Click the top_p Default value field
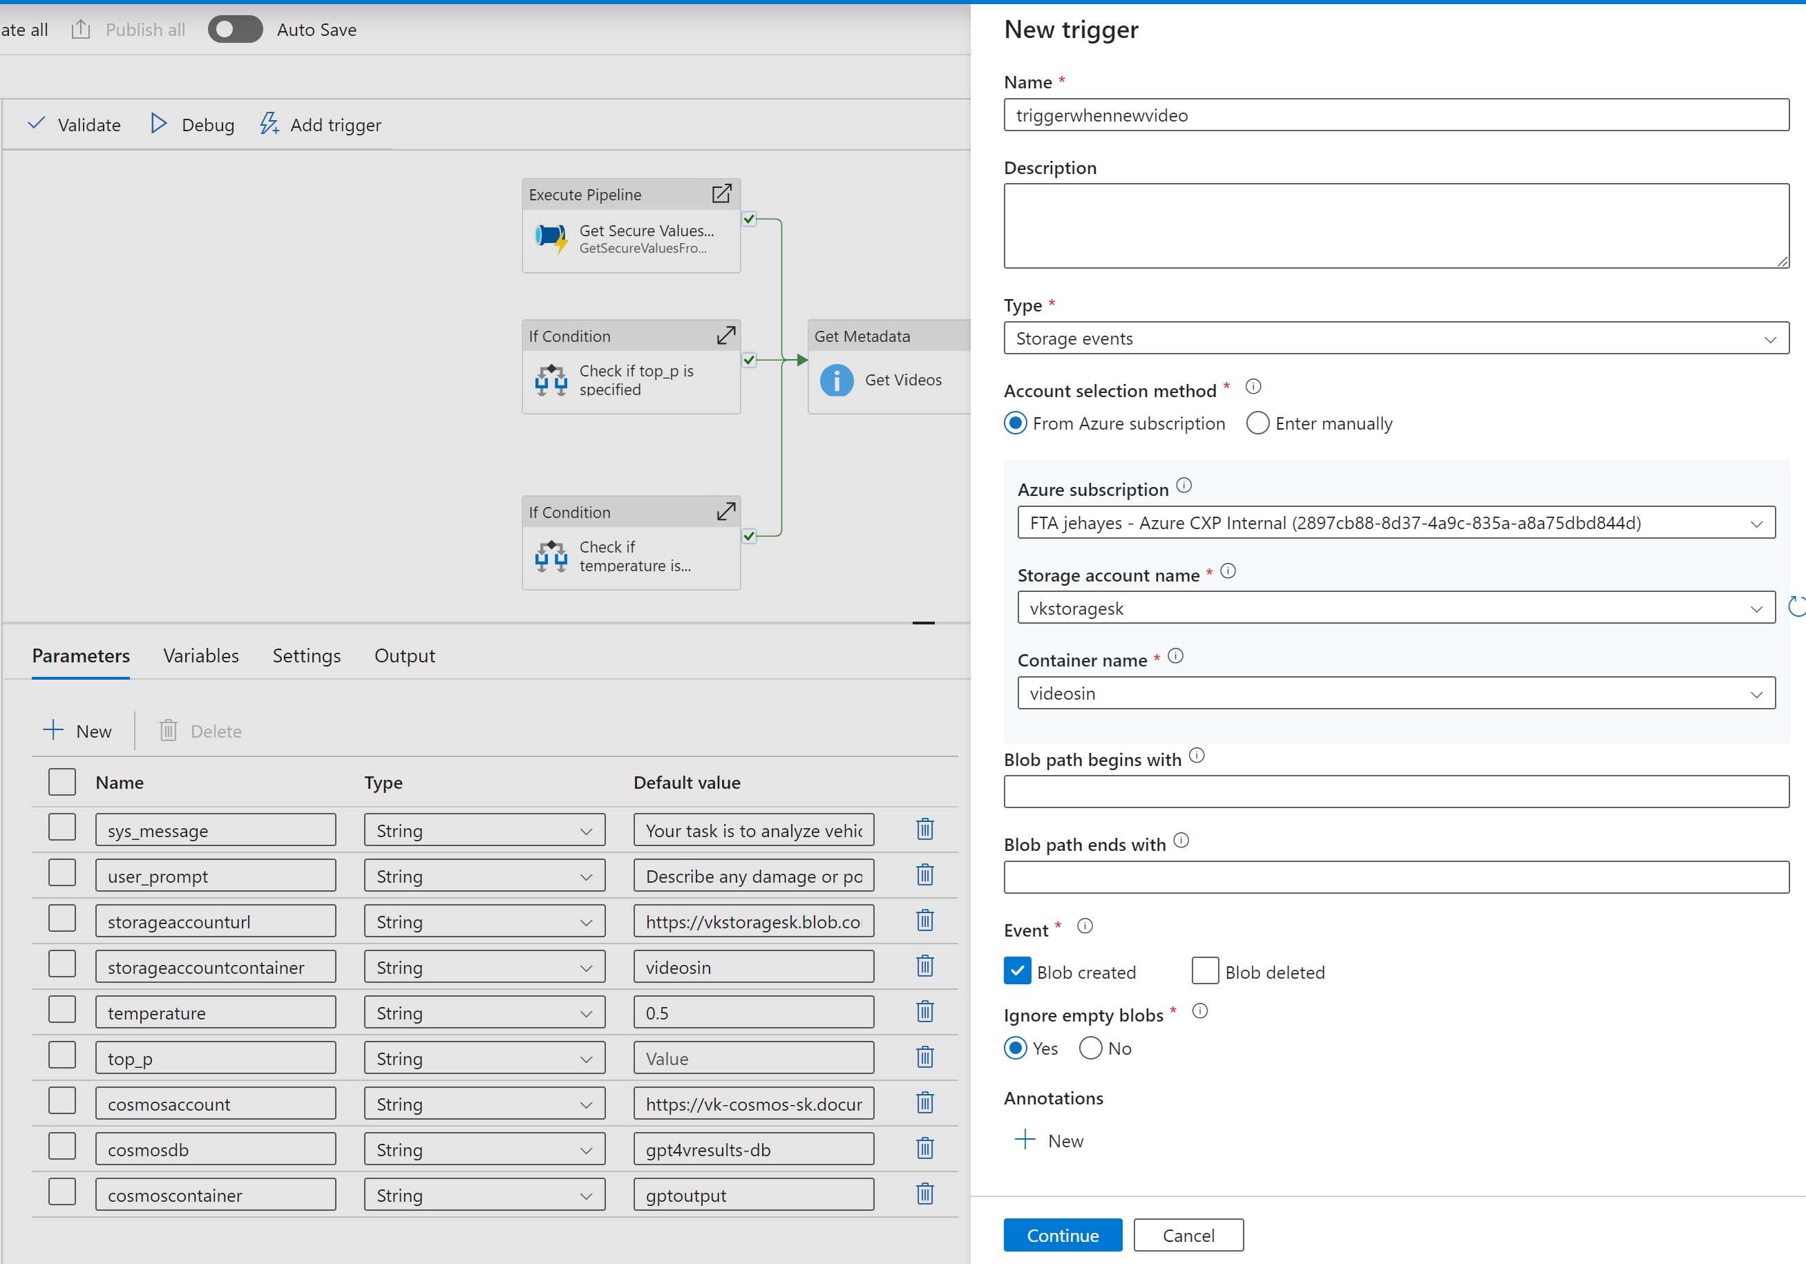Image resolution: width=1806 pixels, height=1264 pixels. (754, 1059)
